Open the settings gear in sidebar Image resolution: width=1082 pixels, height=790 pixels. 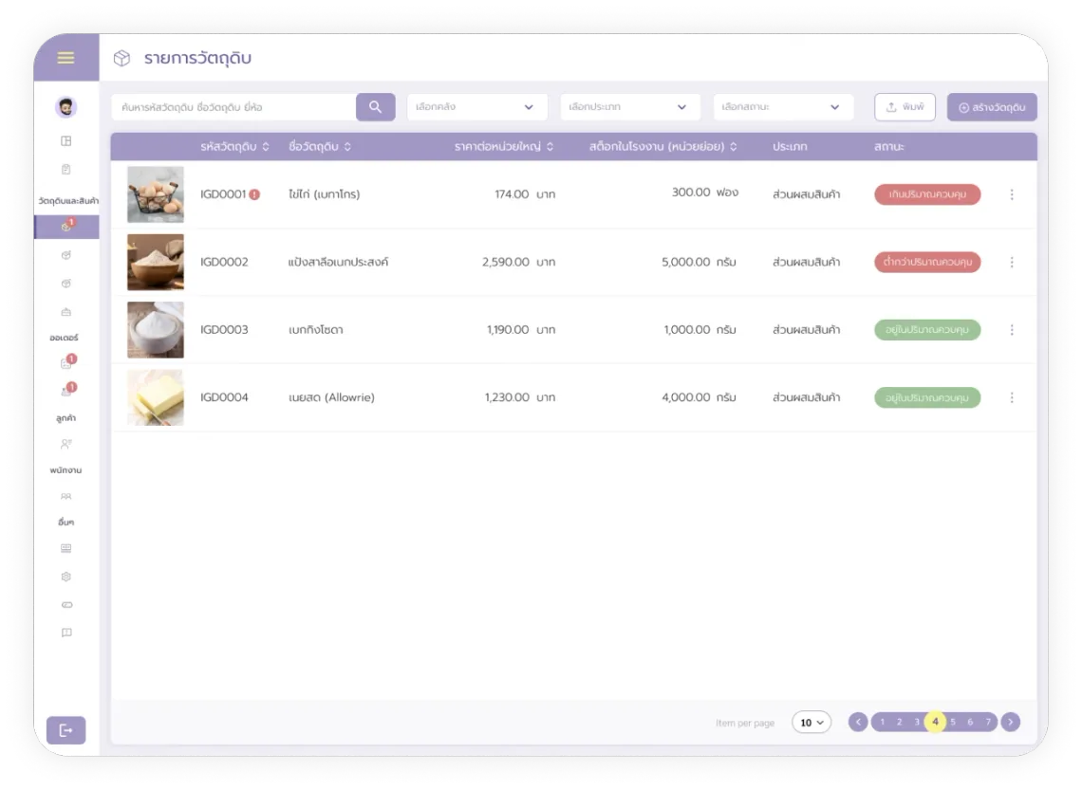tap(66, 577)
